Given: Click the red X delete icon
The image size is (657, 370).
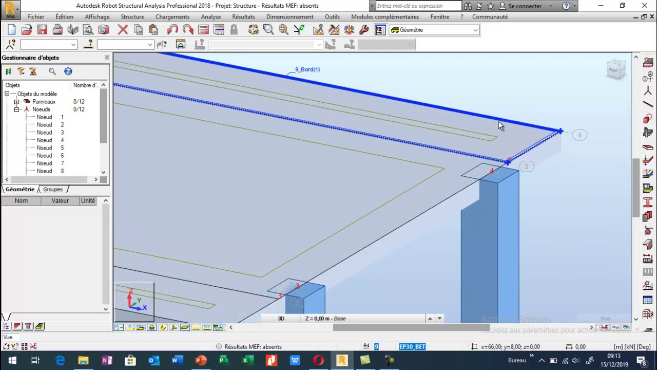Looking at the screenshot, I should pyautogui.click(x=123, y=30).
